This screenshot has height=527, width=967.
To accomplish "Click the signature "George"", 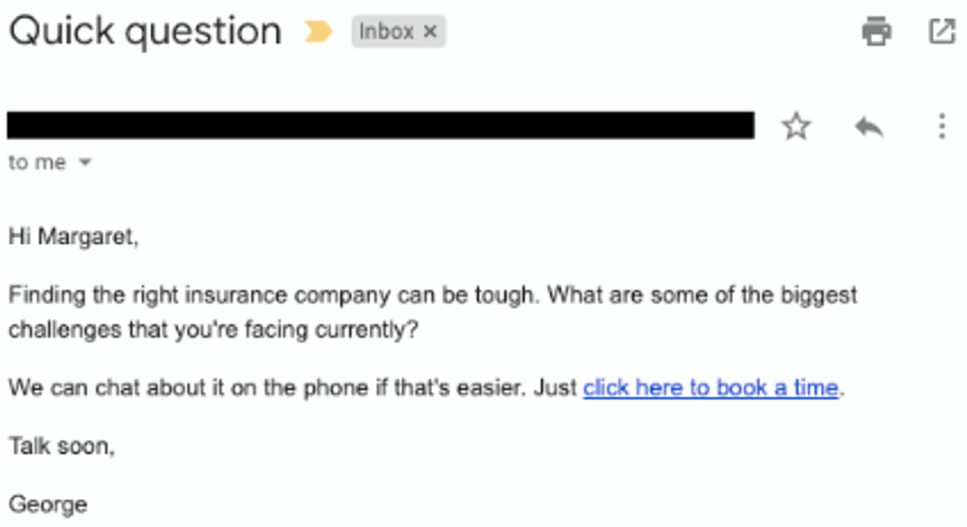I will click(50, 503).
